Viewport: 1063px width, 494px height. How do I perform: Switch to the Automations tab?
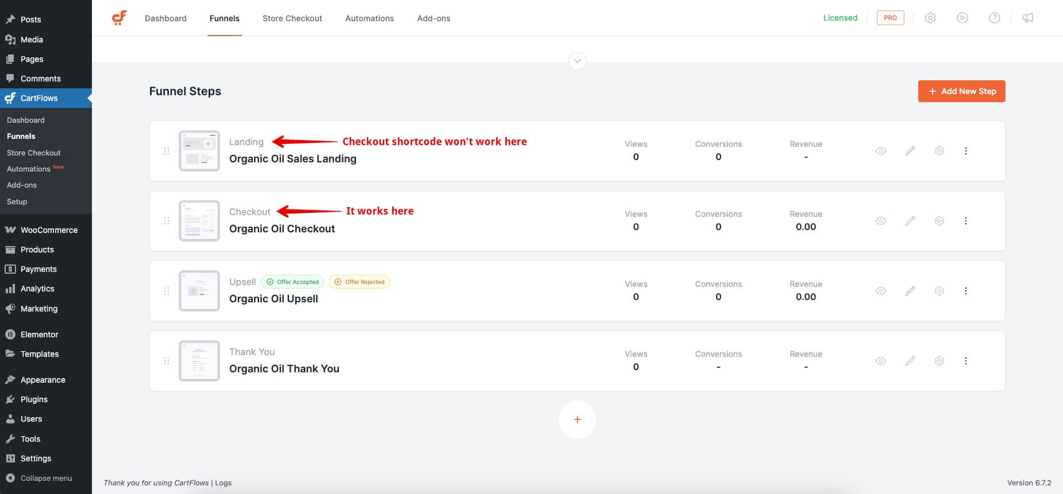click(369, 18)
